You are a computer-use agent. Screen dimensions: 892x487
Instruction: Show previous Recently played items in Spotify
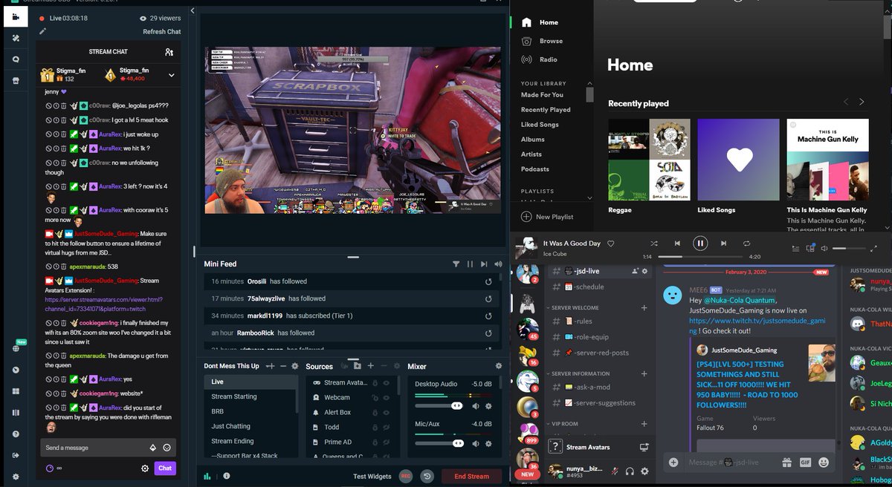(x=846, y=102)
